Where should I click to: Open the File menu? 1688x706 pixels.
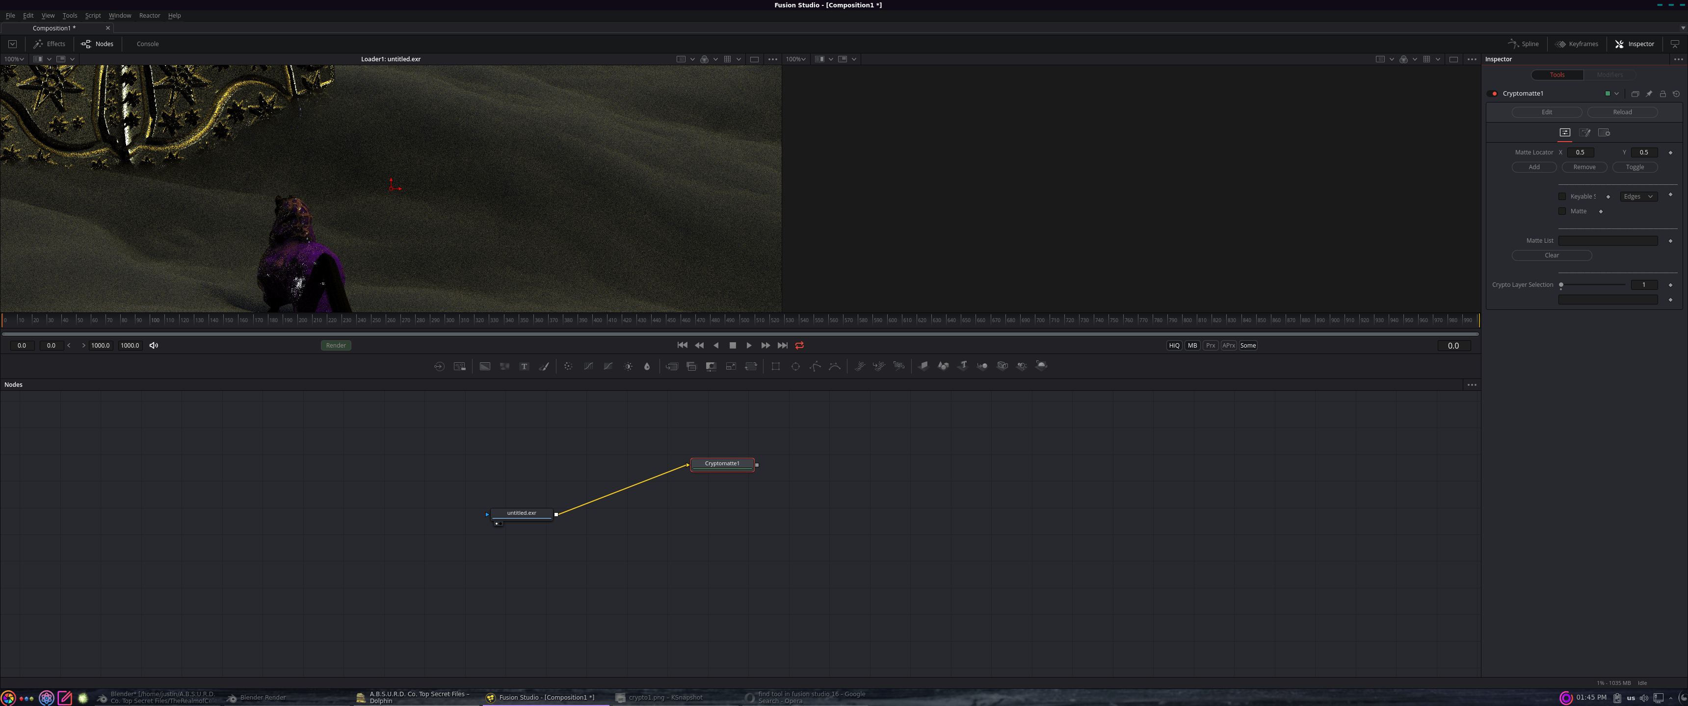pyautogui.click(x=10, y=16)
